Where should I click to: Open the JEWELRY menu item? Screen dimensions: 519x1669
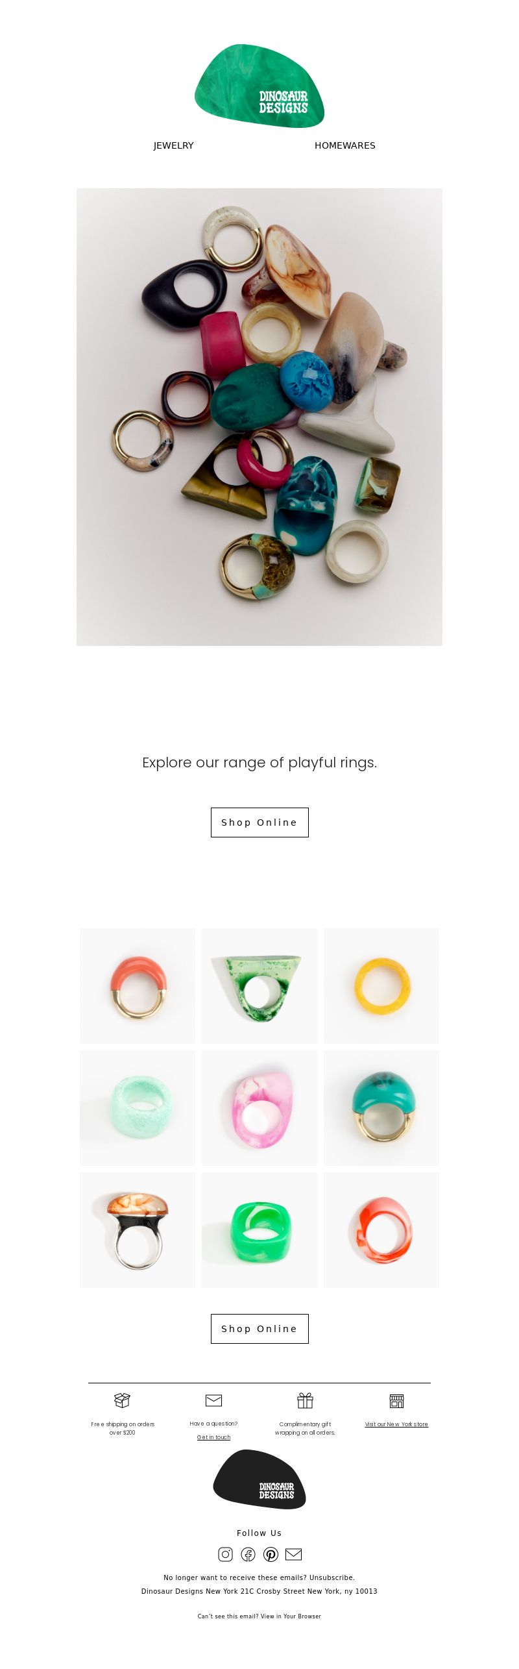pyautogui.click(x=173, y=145)
